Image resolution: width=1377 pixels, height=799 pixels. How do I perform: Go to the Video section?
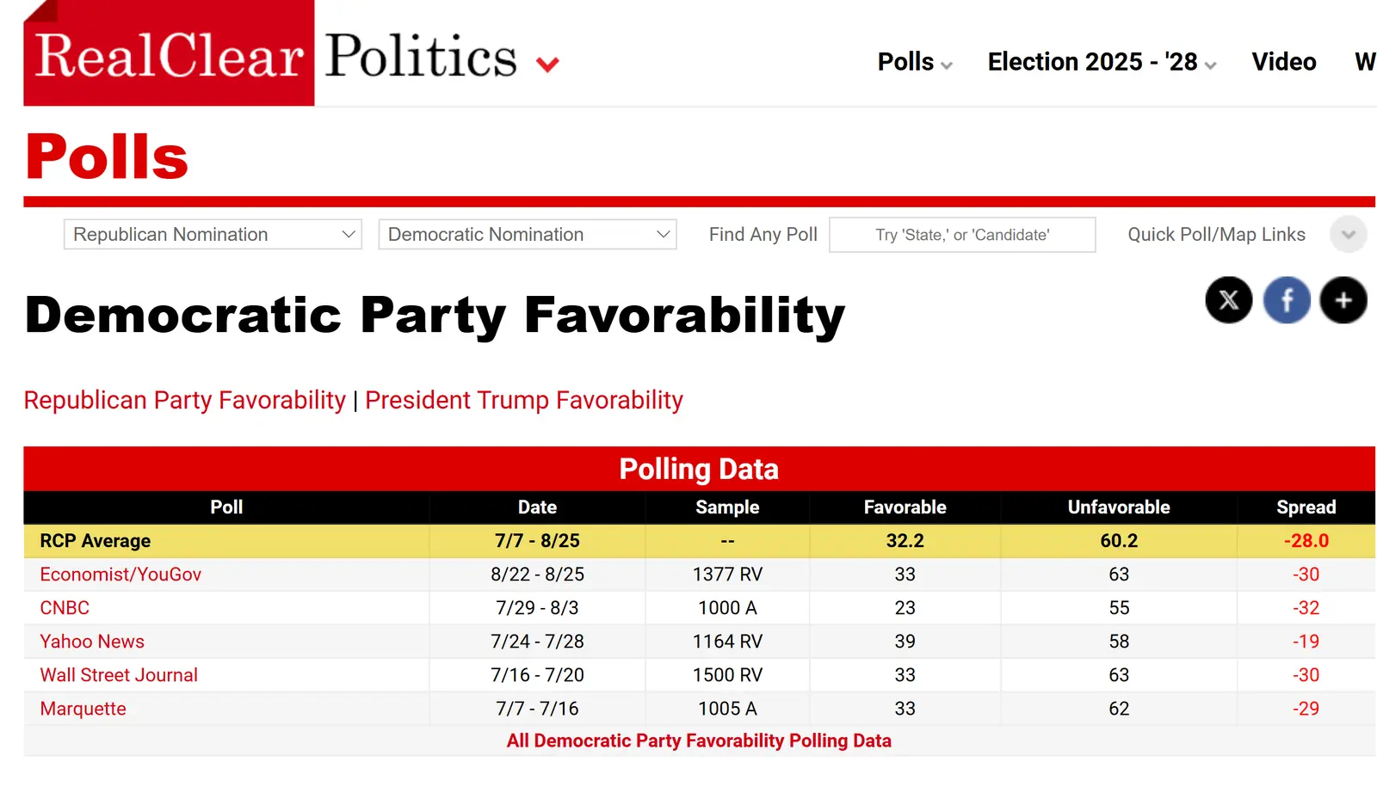[1283, 62]
